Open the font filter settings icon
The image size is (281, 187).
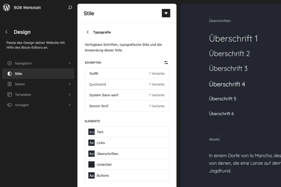coord(166,62)
